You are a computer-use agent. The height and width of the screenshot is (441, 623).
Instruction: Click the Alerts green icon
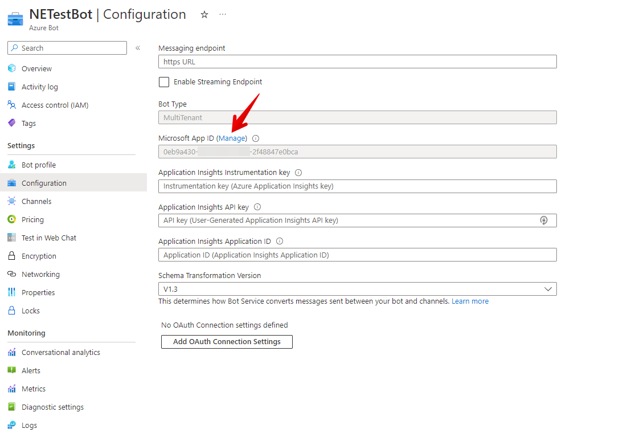tap(12, 370)
